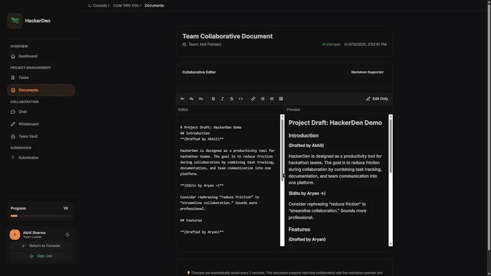The image size is (491, 276).
Task: Open Team Vault in the sidebar
Action: tap(41, 136)
